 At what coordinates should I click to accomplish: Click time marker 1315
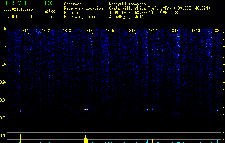coord(110,31)
